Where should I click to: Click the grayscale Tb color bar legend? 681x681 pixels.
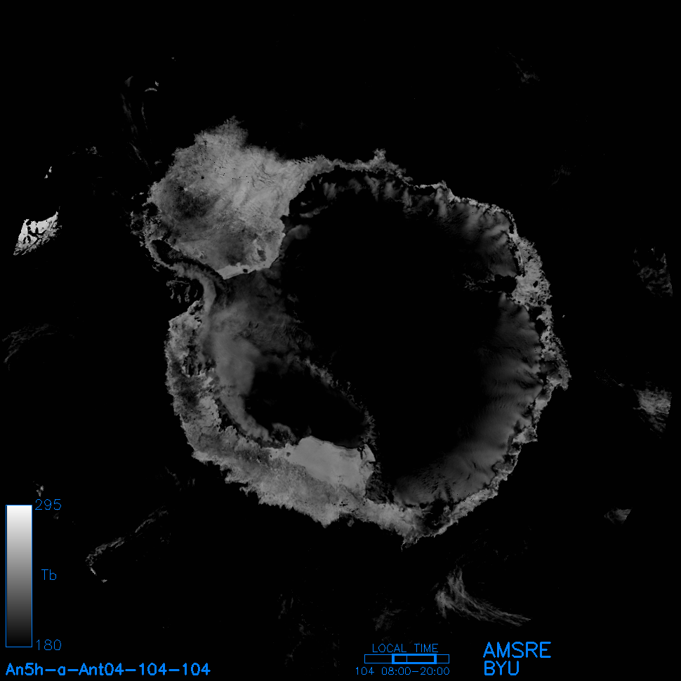[x=19, y=576]
